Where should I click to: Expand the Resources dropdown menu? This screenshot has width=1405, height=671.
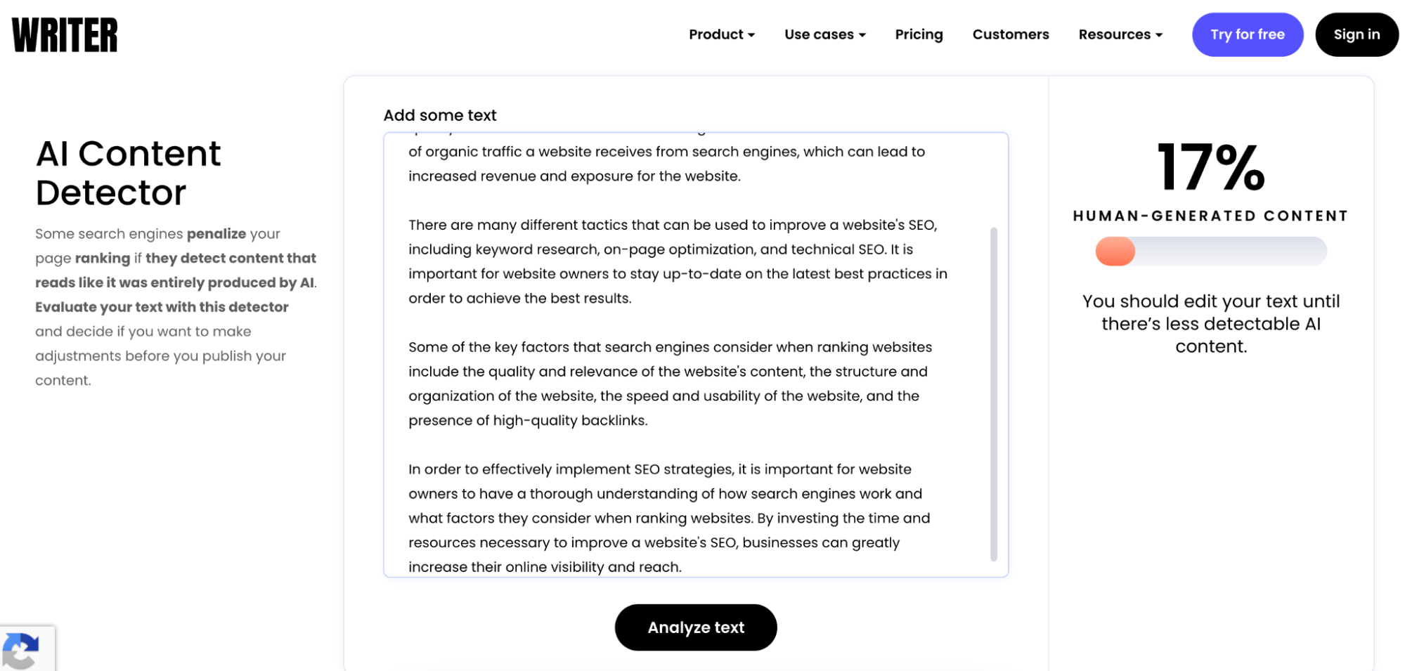click(1120, 34)
